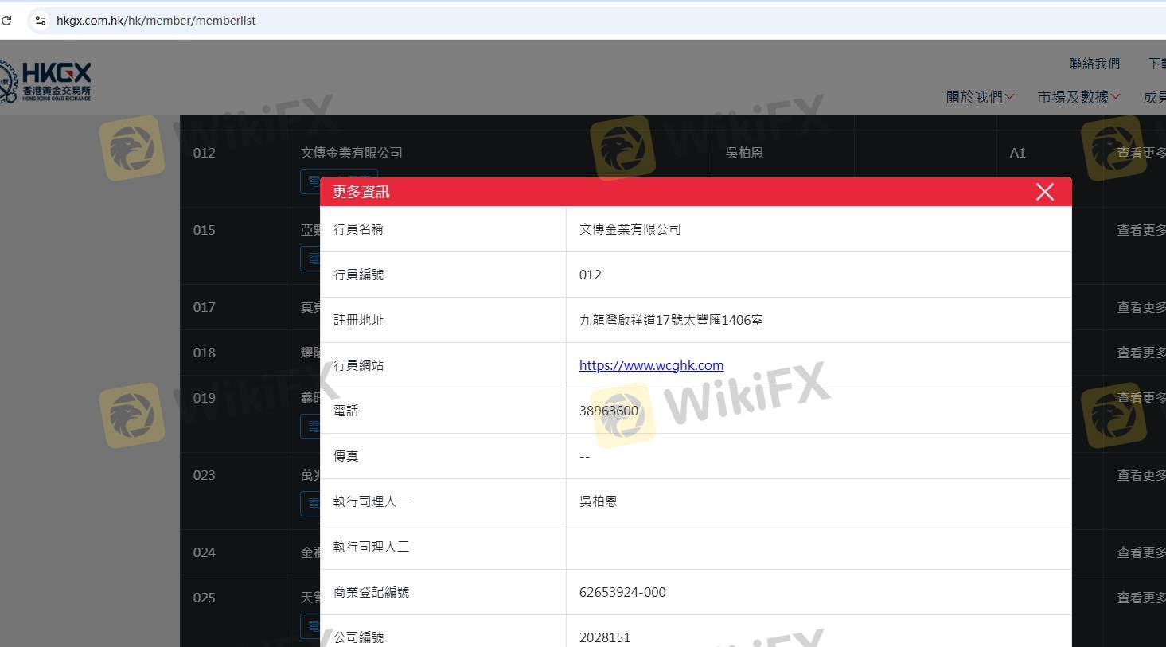Image resolution: width=1166 pixels, height=647 pixels.
Task: Click the 行員網站 field label
Action: [x=358, y=365]
